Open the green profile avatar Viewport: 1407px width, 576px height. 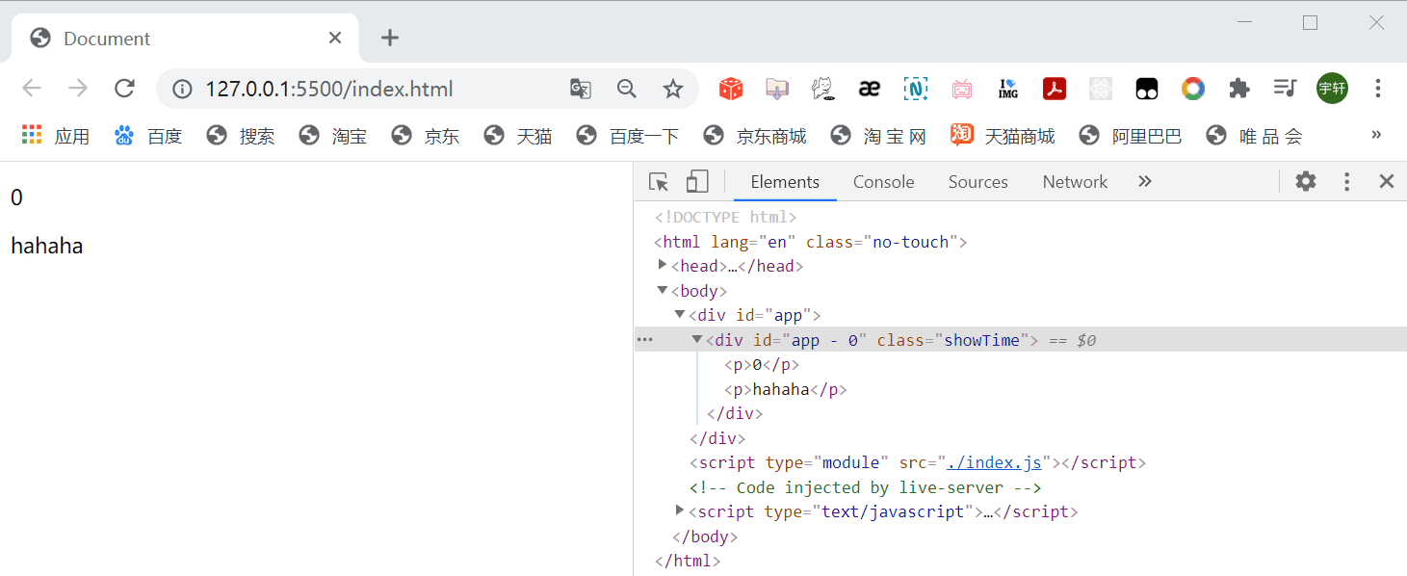coord(1333,89)
